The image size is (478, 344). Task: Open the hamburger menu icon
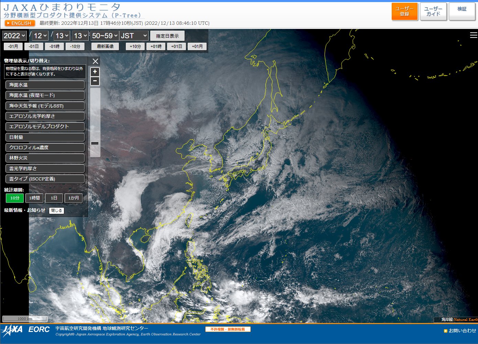click(474, 35)
